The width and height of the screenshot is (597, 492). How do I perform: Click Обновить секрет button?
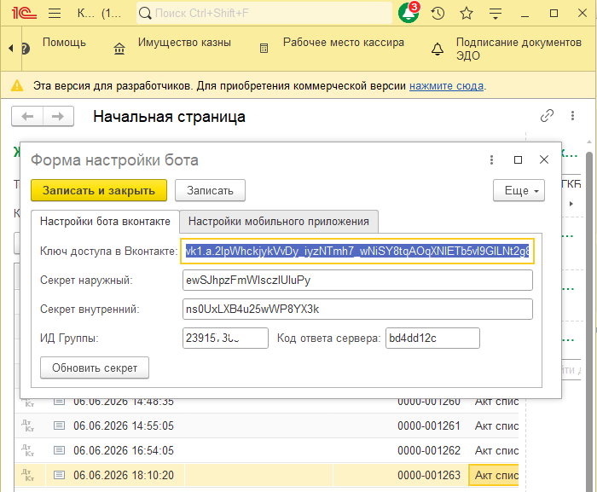pos(95,368)
